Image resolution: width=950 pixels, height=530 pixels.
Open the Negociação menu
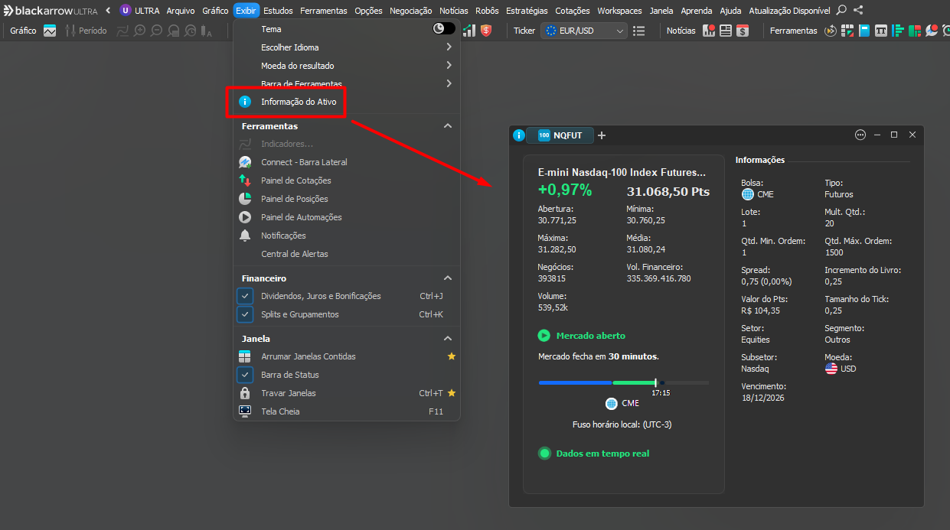point(410,11)
